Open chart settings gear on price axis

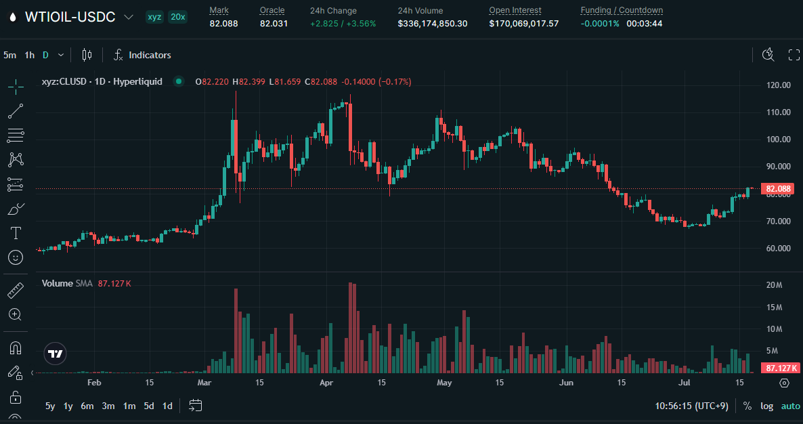click(x=784, y=383)
